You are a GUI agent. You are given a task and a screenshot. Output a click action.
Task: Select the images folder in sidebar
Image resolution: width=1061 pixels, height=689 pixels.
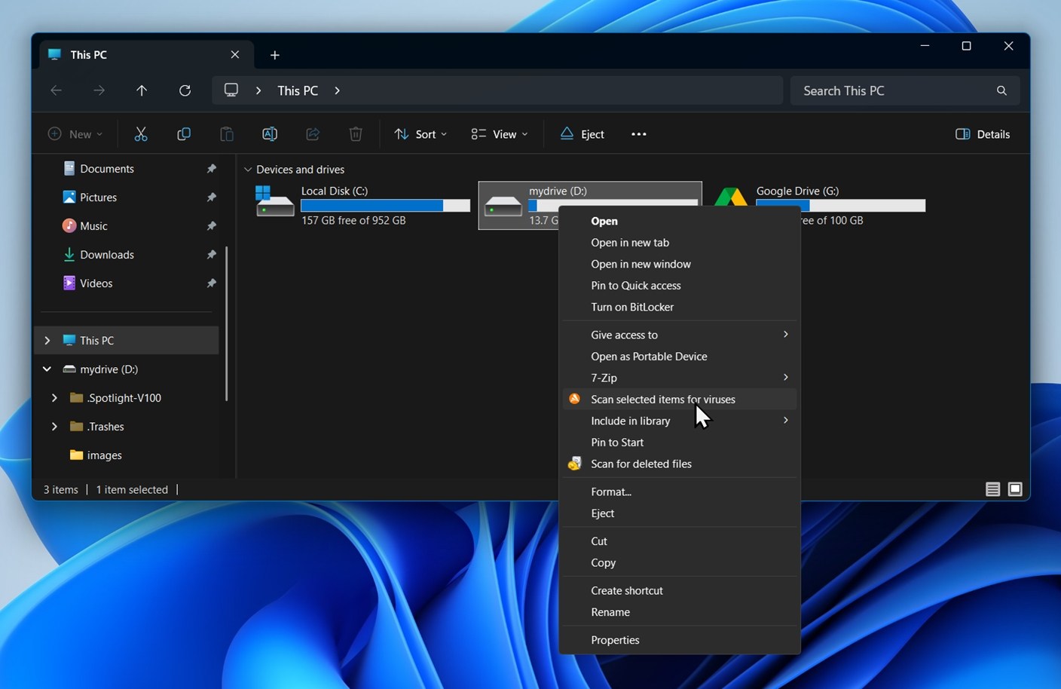point(104,455)
